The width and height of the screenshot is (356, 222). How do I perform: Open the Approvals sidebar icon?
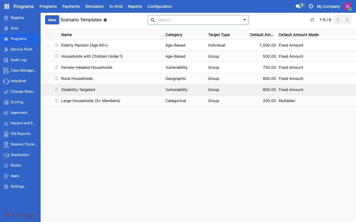click(6, 113)
